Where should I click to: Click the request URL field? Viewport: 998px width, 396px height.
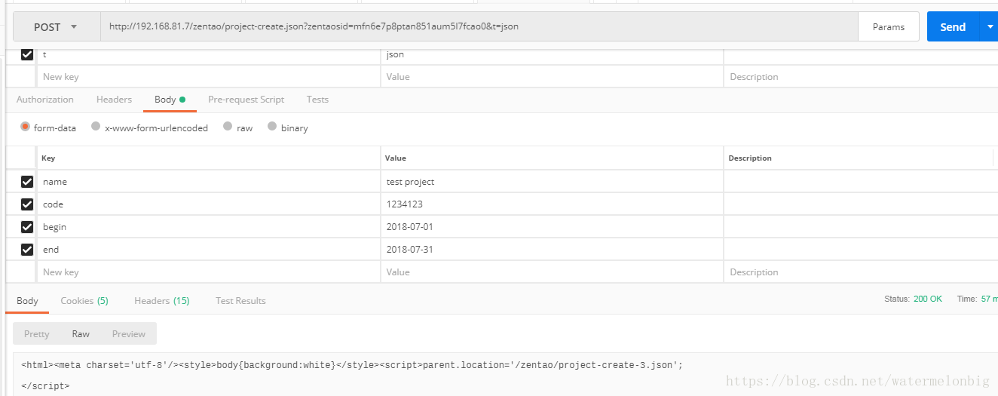click(x=479, y=26)
